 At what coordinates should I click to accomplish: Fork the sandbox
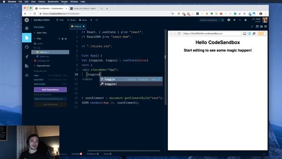pyautogui.click(x=60, y=20)
